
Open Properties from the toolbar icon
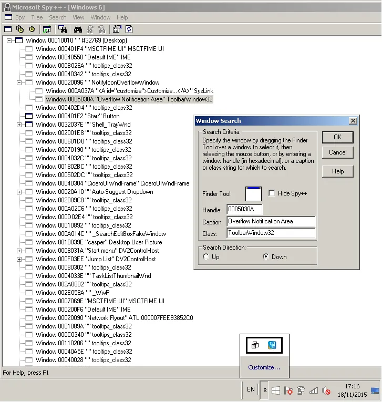[117, 29]
